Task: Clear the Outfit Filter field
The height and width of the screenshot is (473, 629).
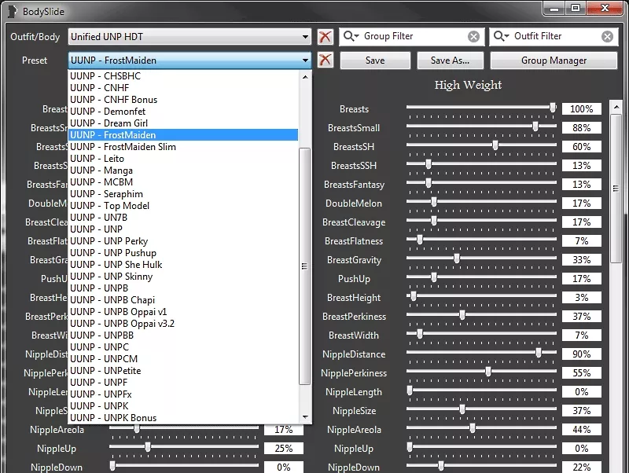Action: point(607,37)
